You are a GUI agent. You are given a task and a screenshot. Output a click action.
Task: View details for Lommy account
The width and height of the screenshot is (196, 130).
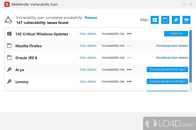(x=88, y=81)
